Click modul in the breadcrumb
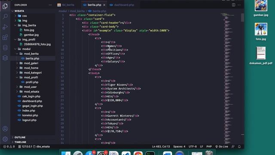This screenshot has height=155, width=275. pos(63,11)
